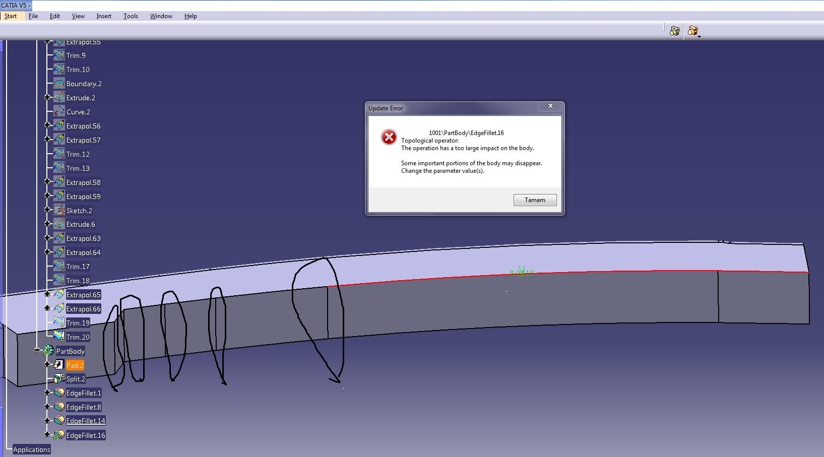Click the PartBody node icon
Viewport: 824px width, 457px height.
[x=48, y=351]
